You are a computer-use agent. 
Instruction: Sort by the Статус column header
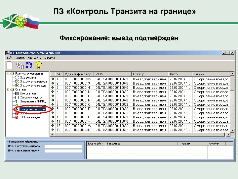[150, 74]
